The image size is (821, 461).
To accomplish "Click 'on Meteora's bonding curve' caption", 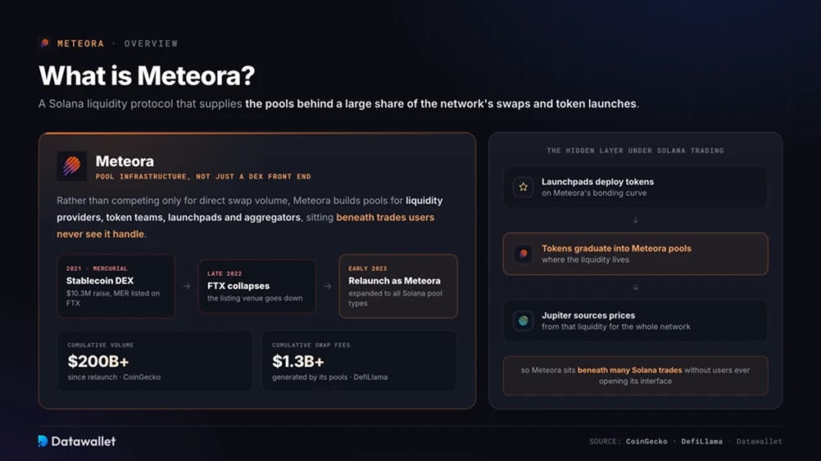I will [594, 193].
